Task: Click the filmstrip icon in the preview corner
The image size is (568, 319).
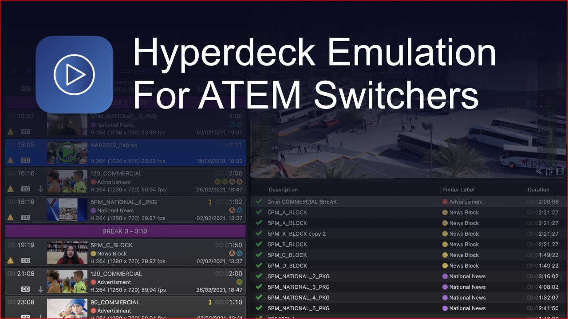Action: pos(560,171)
